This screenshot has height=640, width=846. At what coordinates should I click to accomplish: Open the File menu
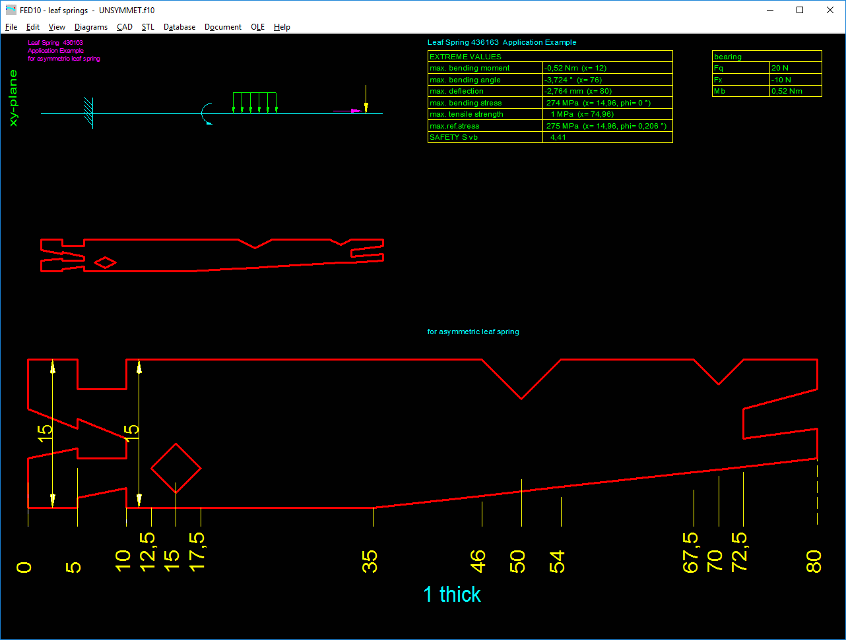(x=11, y=27)
